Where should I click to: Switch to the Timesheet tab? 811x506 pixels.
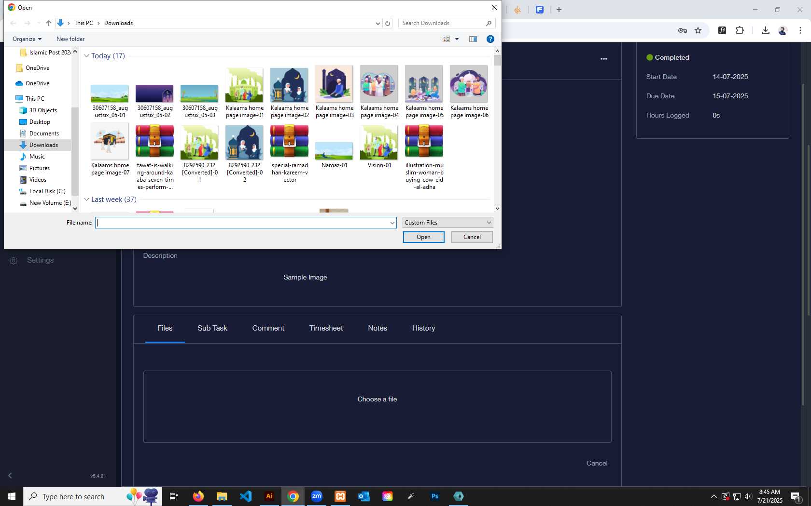[326, 328]
